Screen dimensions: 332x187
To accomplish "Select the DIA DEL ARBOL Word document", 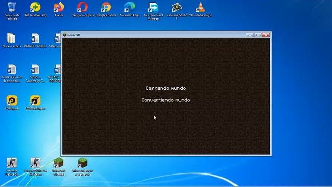I will pos(35,41).
